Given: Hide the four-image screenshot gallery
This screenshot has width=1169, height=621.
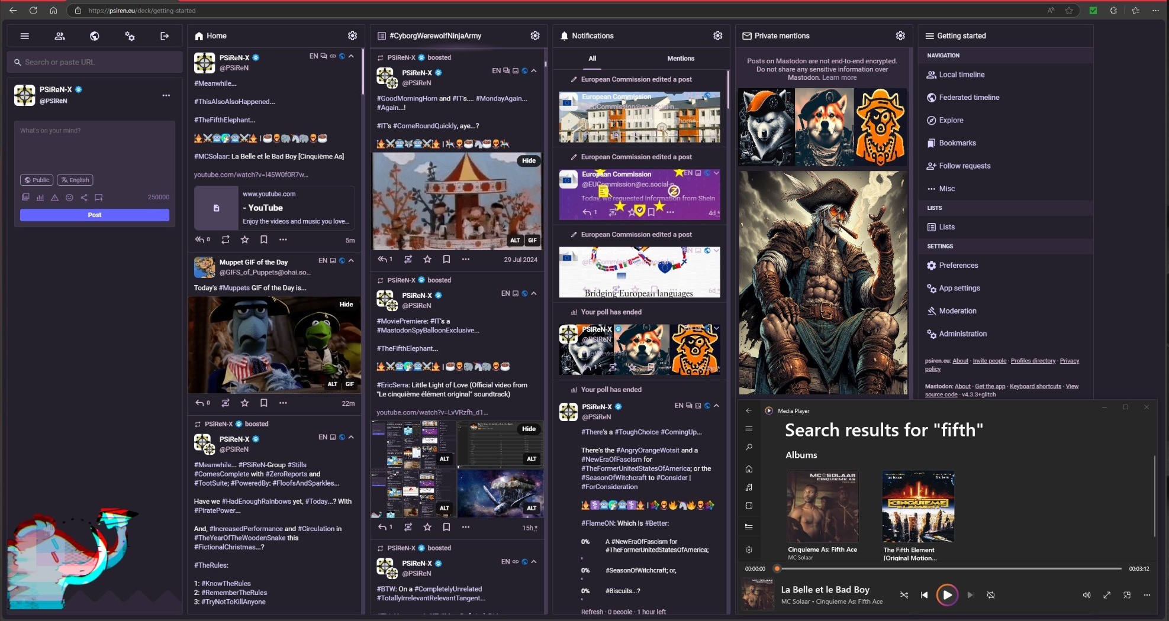Looking at the screenshot, I should coord(529,429).
